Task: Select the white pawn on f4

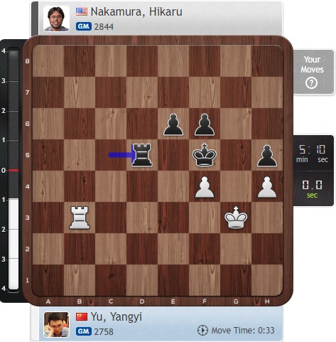Action: (205, 187)
